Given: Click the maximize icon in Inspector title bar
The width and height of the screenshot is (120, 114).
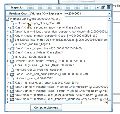Looking at the screenshot, I should [103, 7].
